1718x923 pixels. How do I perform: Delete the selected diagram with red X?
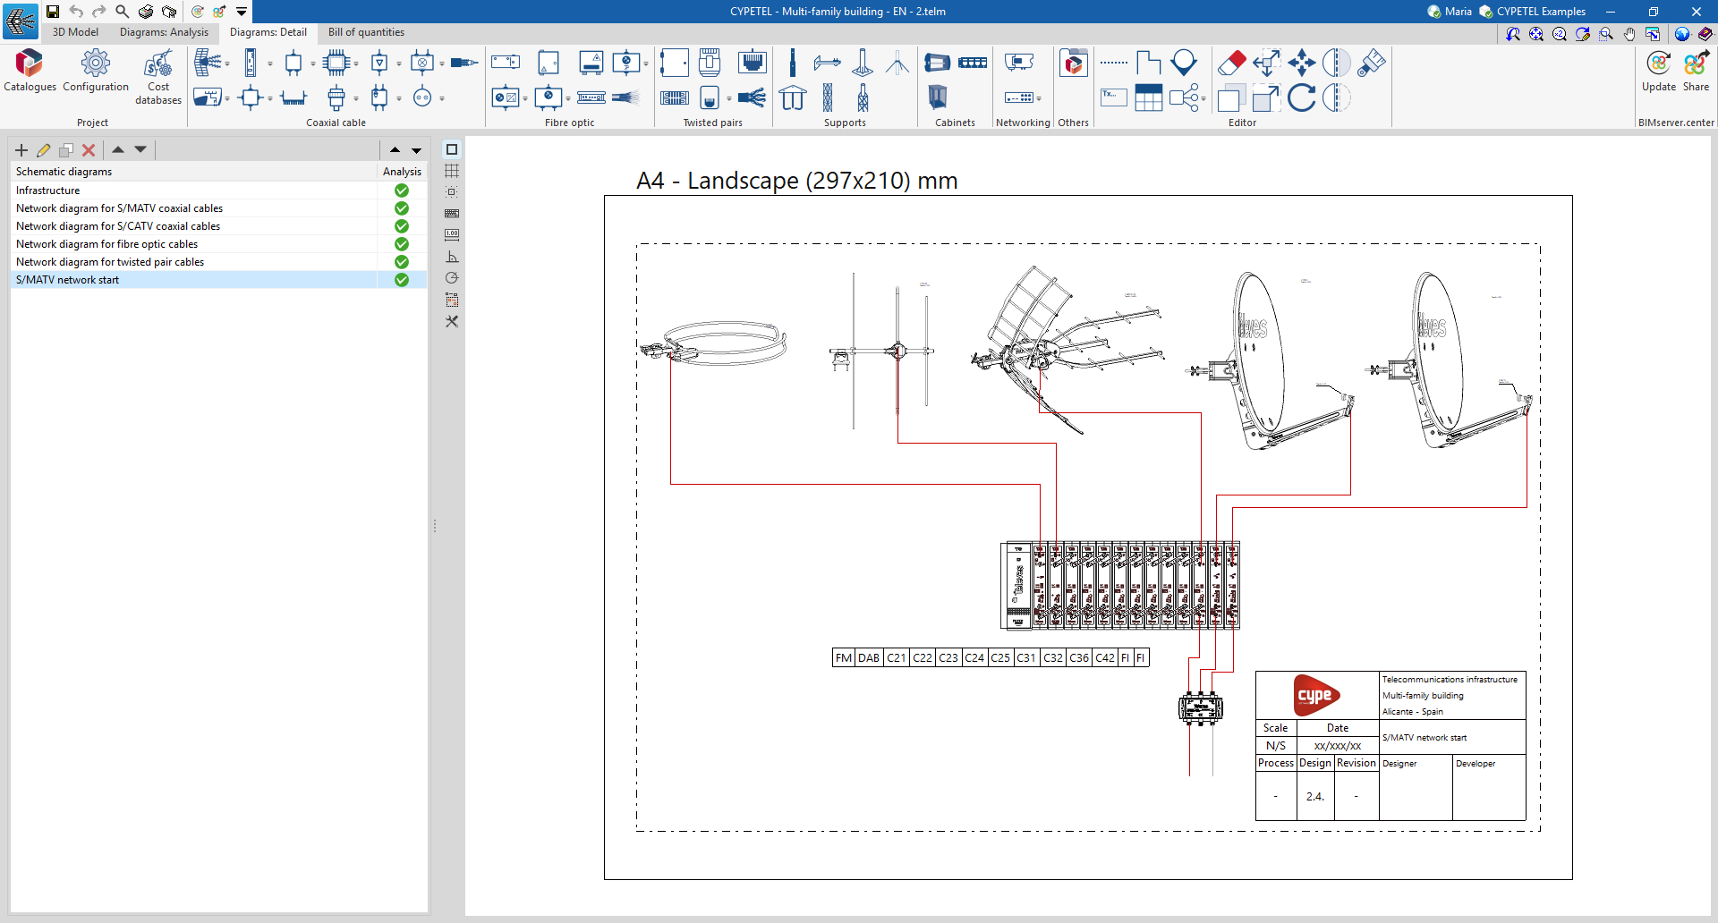pyautogui.click(x=89, y=150)
